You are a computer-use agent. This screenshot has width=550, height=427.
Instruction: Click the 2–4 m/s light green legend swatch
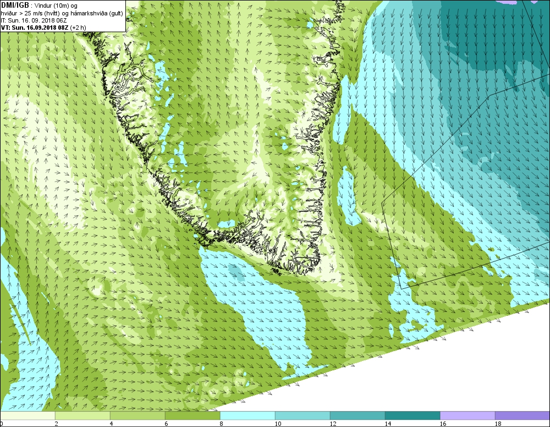[x=82, y=416]
